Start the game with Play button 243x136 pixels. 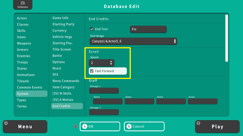[217, 127]
